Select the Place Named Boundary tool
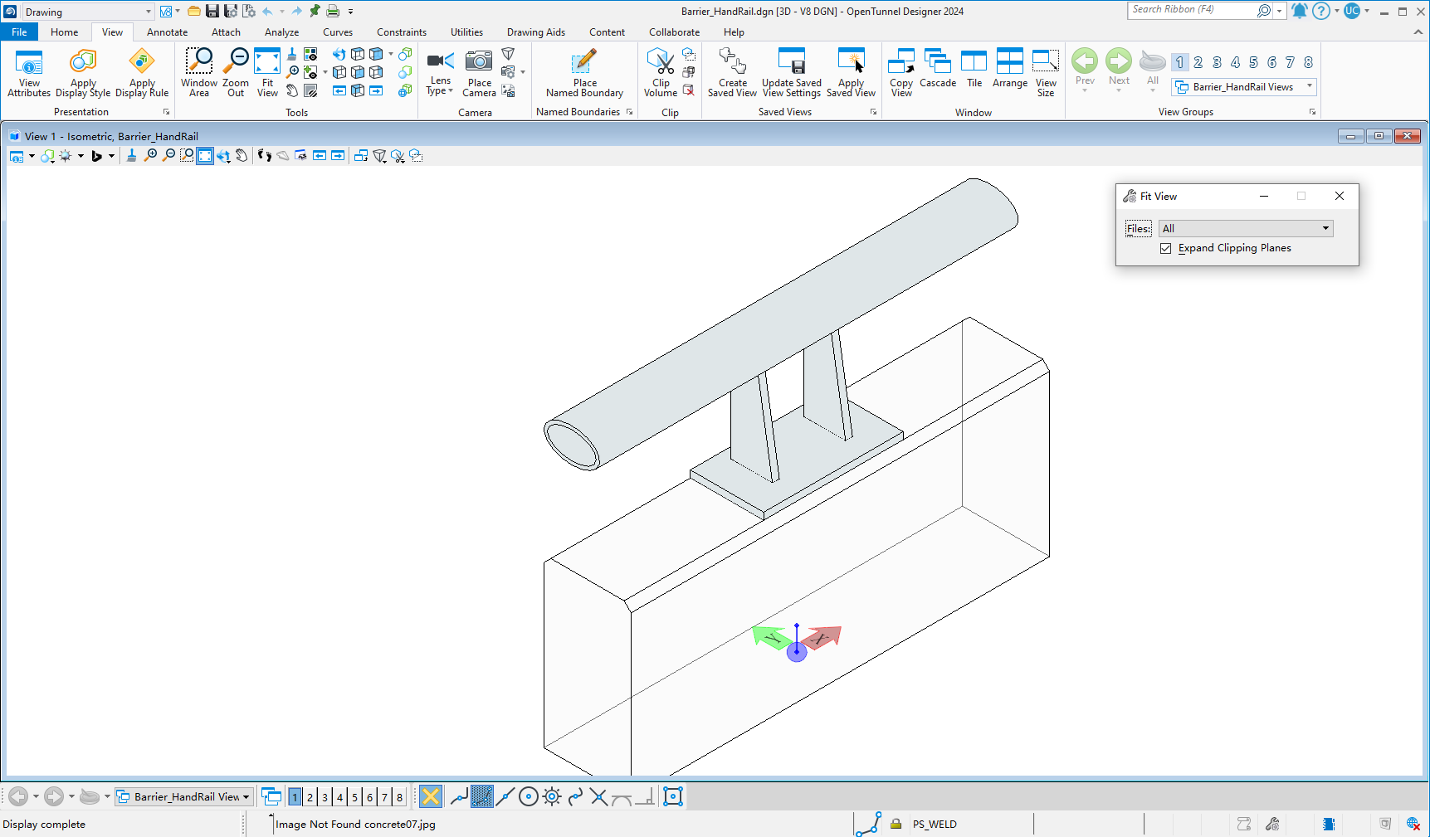 tap(584, 71)
